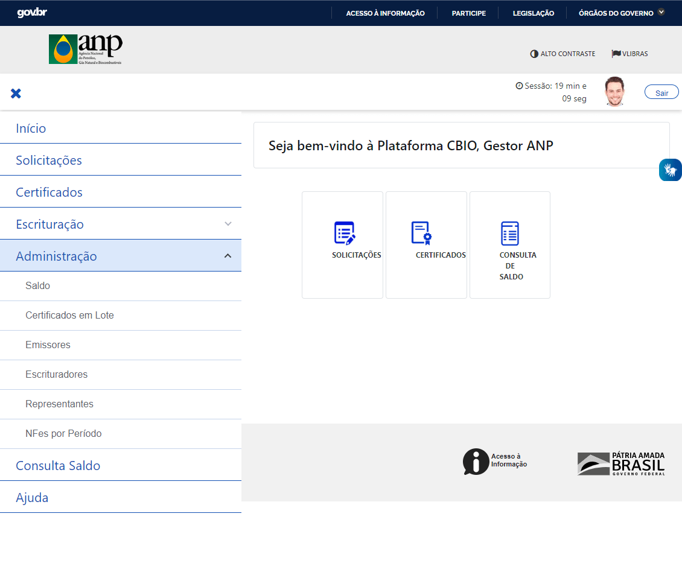Click the VLibras hand accessibility widget
682x566 pixels.
[671, 170]
